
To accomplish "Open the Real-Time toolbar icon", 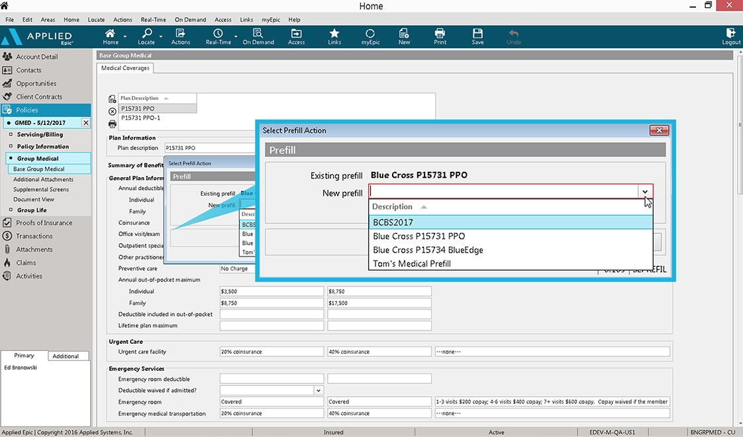I will (x=218, y=36).
